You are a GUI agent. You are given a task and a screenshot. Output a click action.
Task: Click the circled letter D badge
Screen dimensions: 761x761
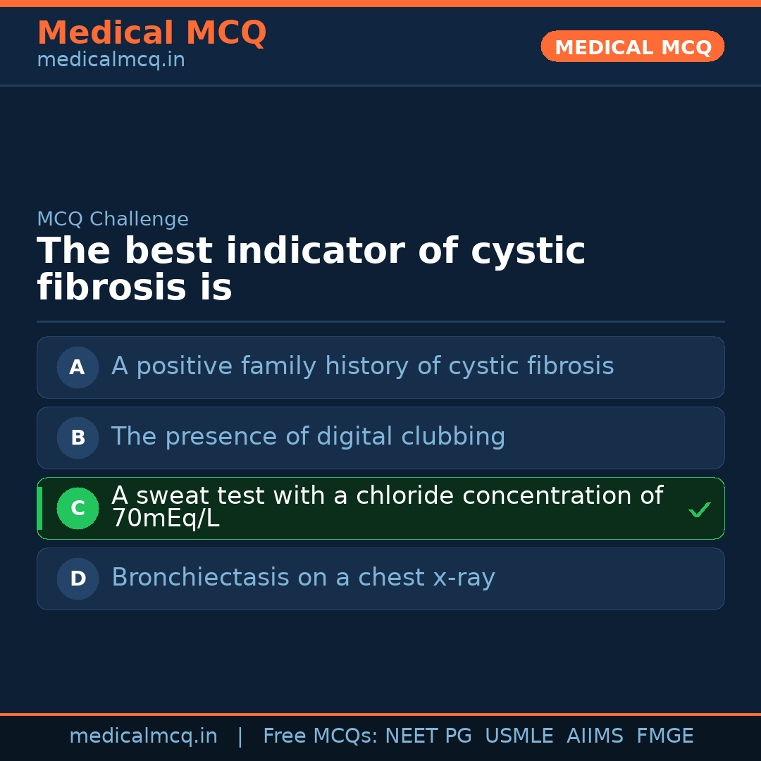(78, 579)
